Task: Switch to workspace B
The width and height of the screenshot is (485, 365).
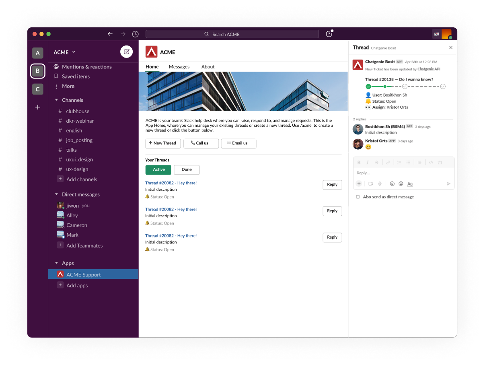Action: (37, 71)
